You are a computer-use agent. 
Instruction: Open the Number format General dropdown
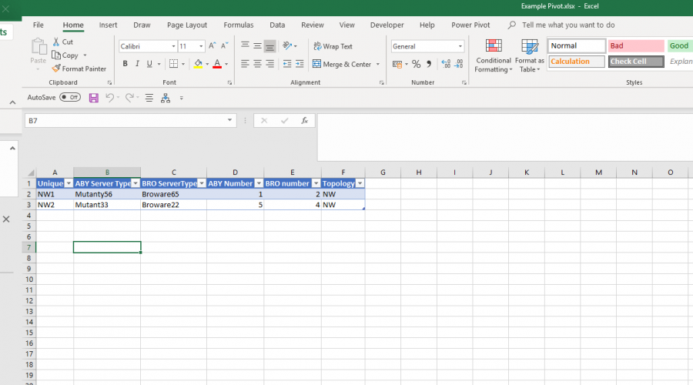460,46
